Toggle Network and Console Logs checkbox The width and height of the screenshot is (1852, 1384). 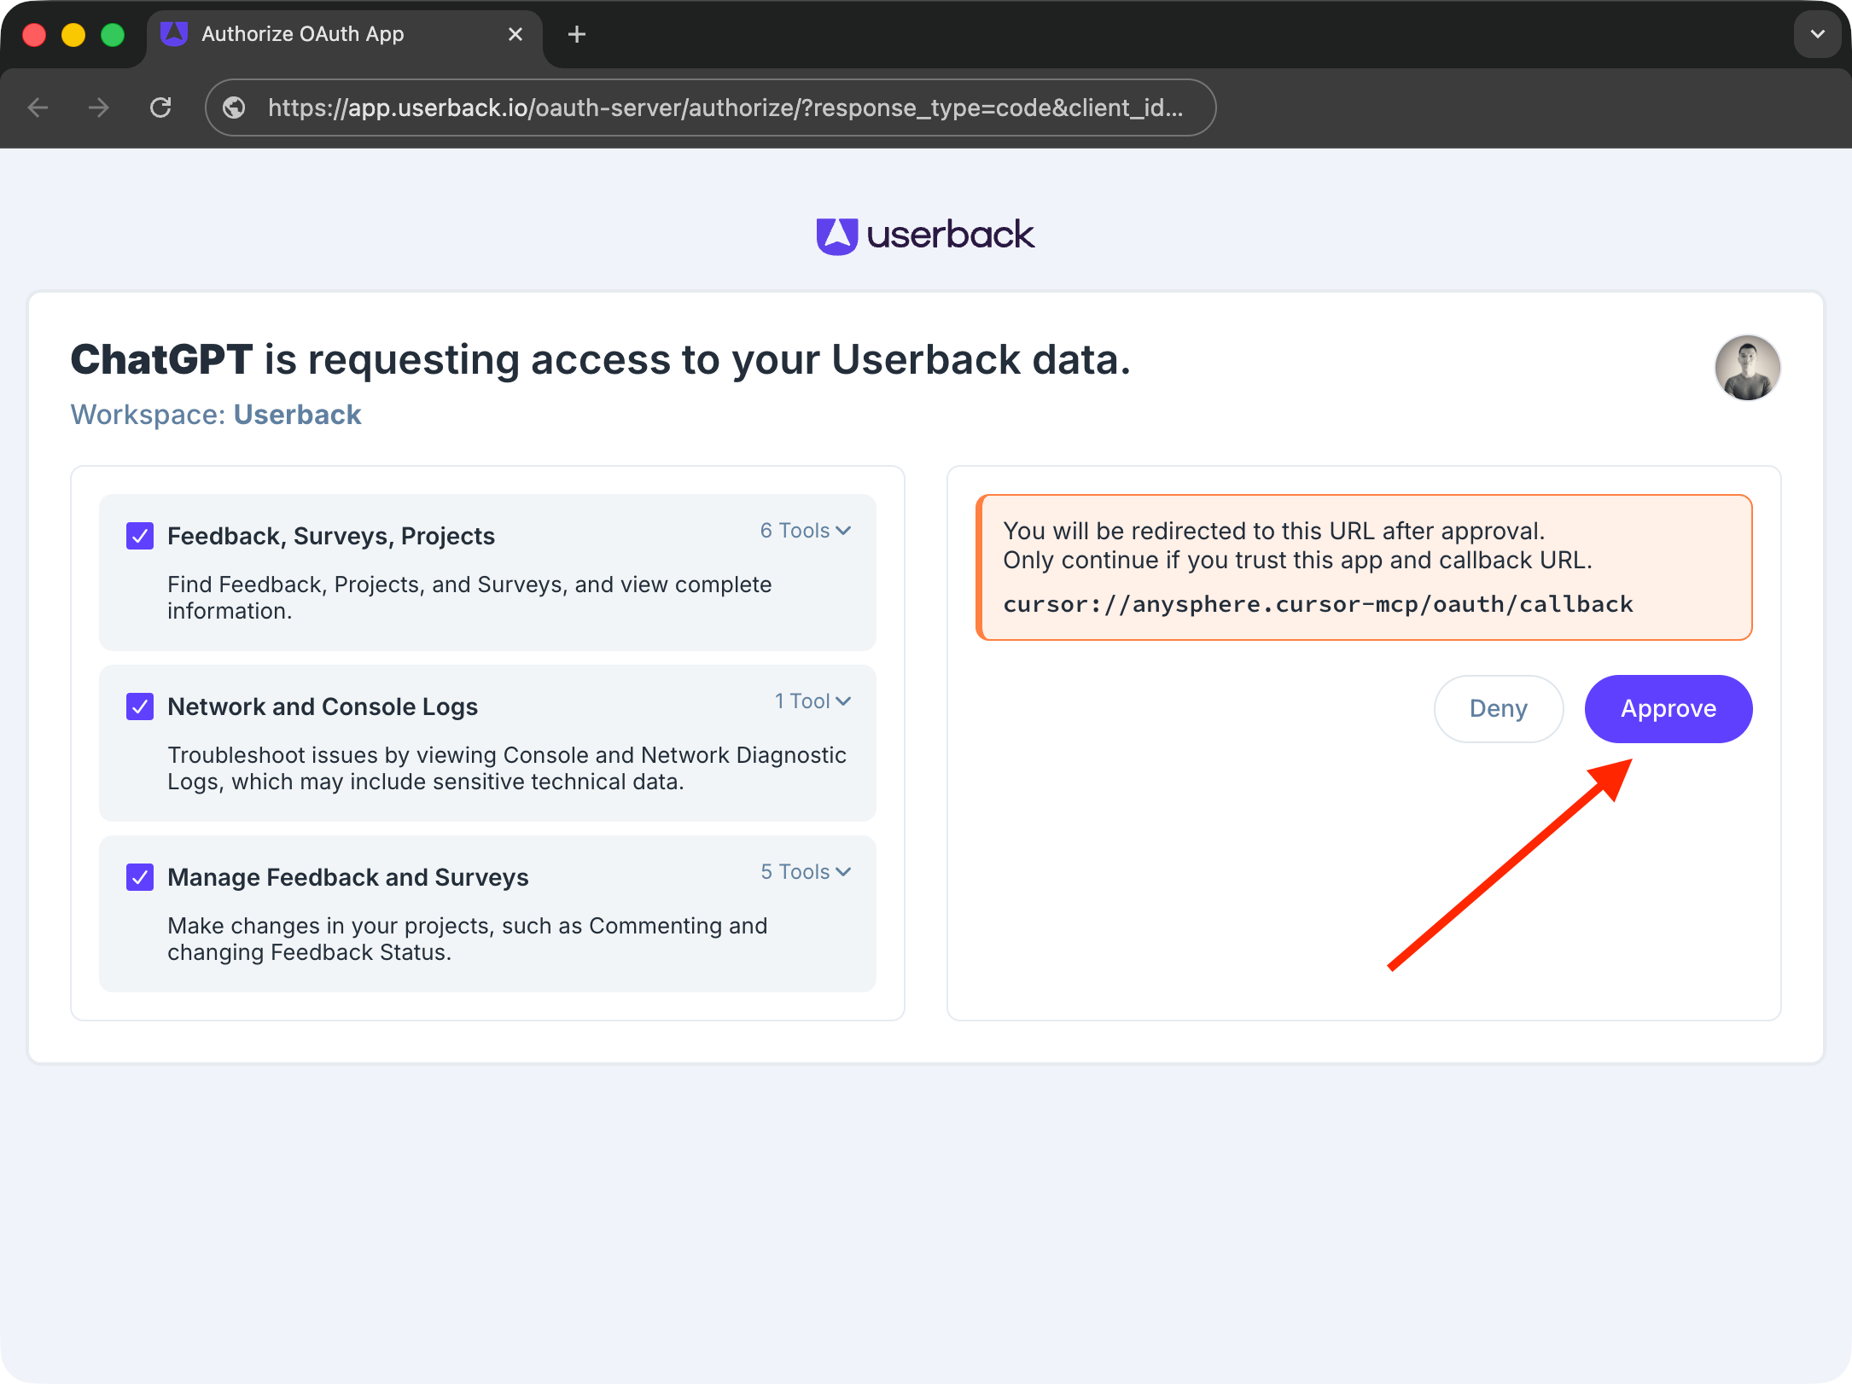140,707
